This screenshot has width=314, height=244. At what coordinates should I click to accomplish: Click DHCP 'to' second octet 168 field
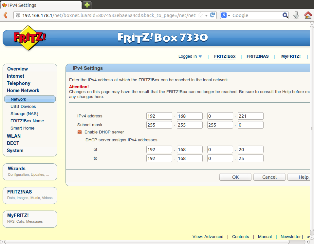tap(190, 158)
